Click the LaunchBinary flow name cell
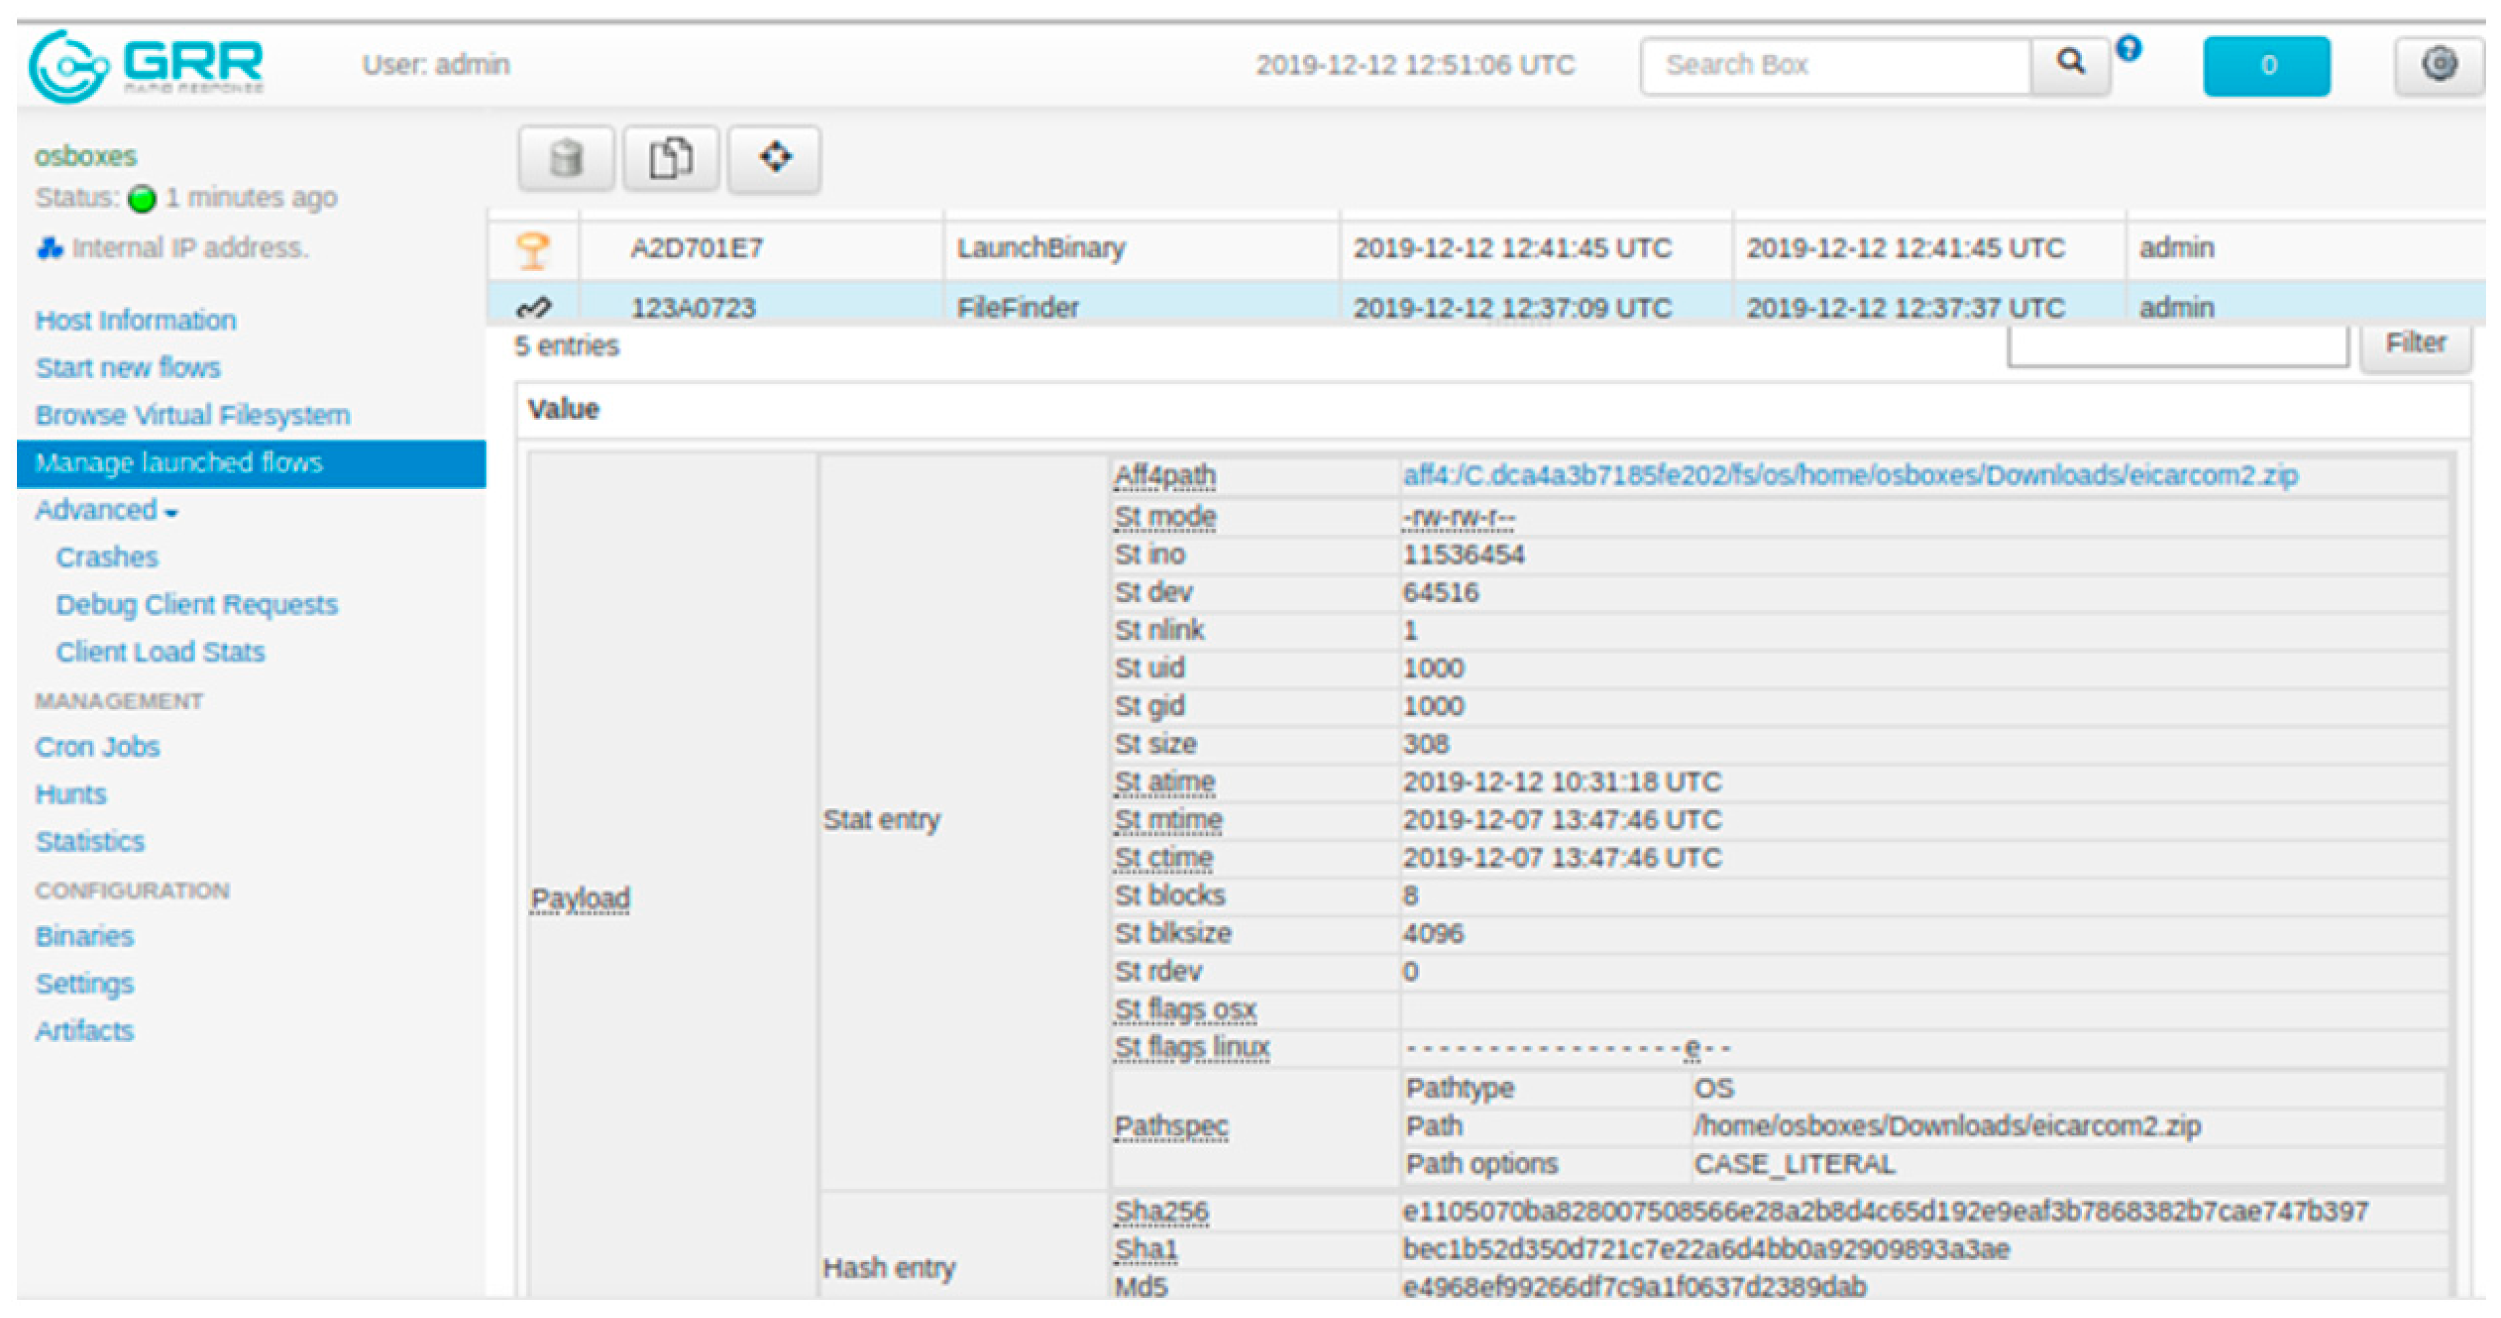2501x1318 pixels. [1041, 249]
